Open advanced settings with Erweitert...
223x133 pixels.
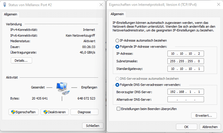(204, 116)
